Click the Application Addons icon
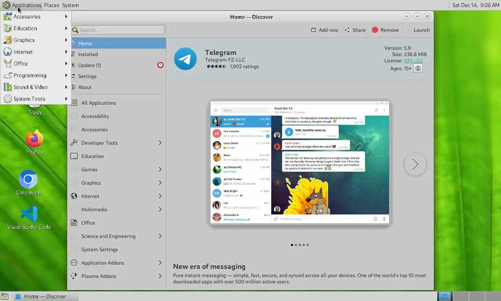This screenshot has height=301, width=501. [74, 263]
